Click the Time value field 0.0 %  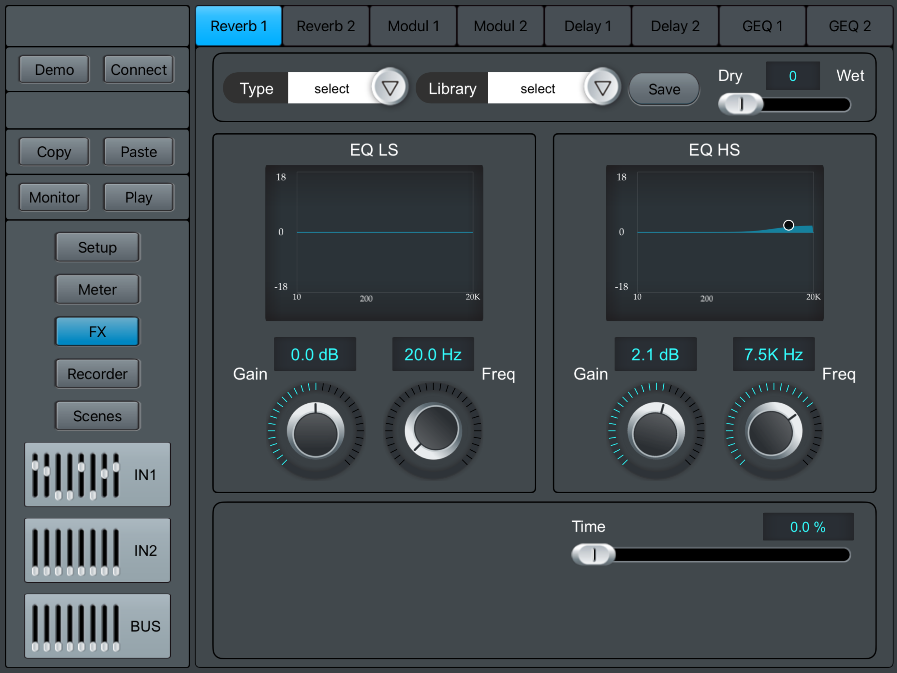(x=808, y=527)
